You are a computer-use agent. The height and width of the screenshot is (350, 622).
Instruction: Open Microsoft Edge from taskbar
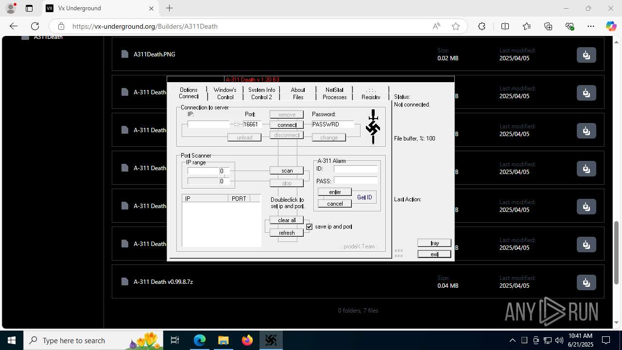[200, 340]
